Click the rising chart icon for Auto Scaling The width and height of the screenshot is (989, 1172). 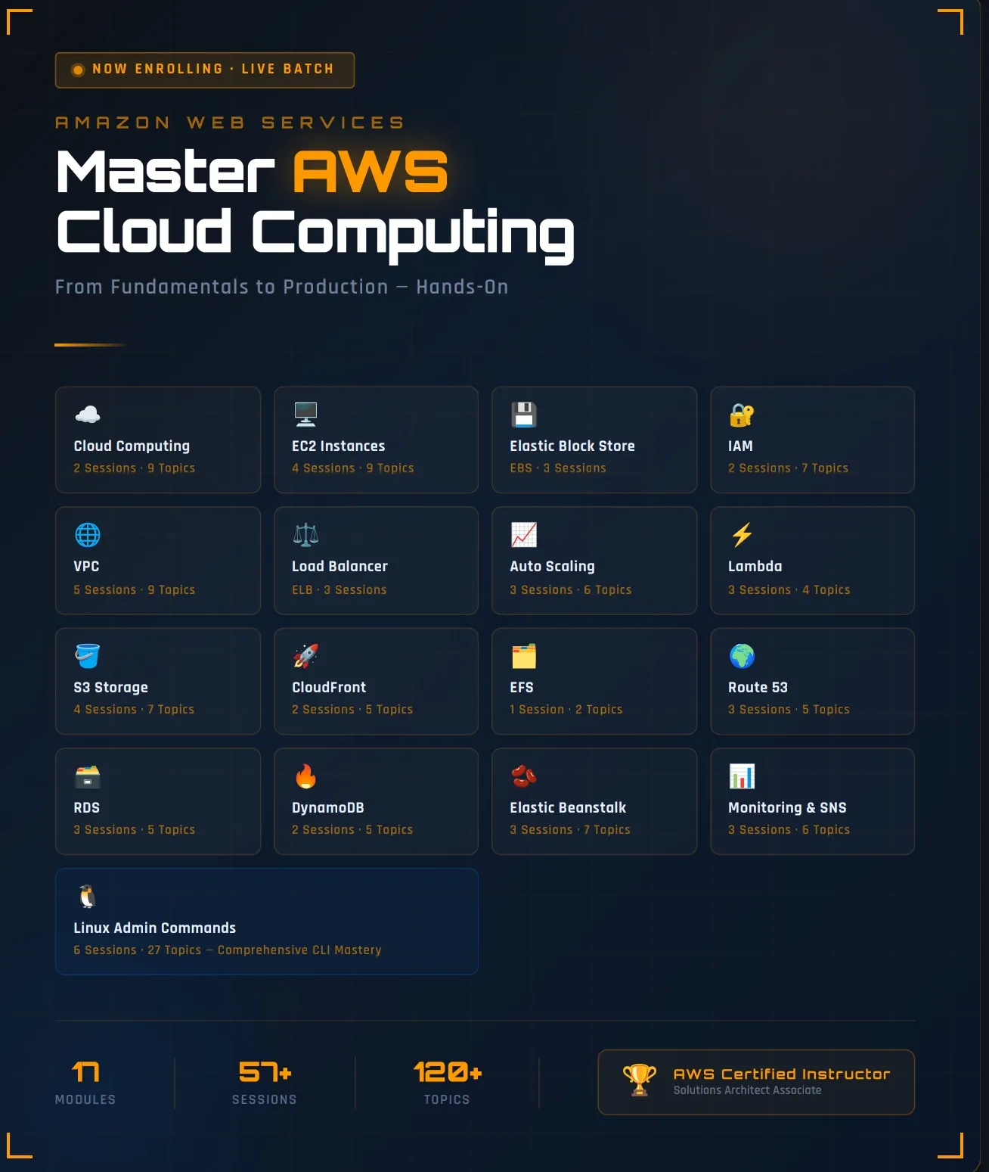click(523, 535)
